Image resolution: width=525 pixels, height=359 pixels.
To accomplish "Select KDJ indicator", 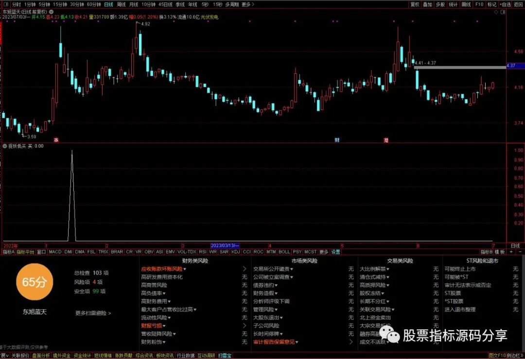I will pos(235,251).
